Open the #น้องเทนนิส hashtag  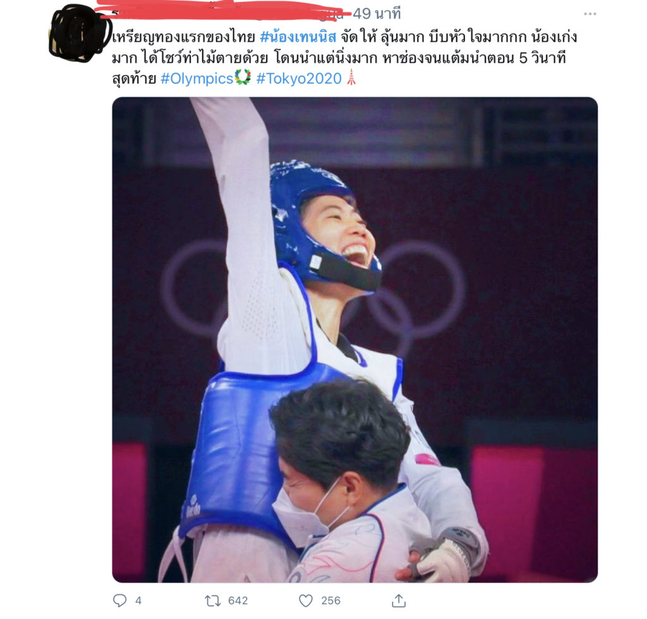coord(298,37)
